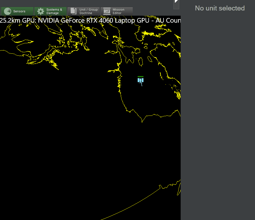Click the 'No unit selected' label
Image resolution: width=255 pixels, height=220 pixels.
(x=220, y=8)
